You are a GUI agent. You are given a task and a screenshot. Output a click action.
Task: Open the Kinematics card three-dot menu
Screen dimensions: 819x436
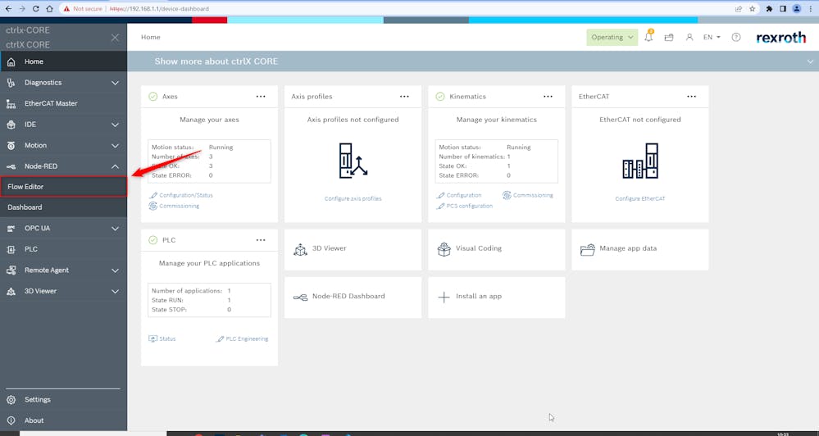pyautogui.click(x=548, y=97)
